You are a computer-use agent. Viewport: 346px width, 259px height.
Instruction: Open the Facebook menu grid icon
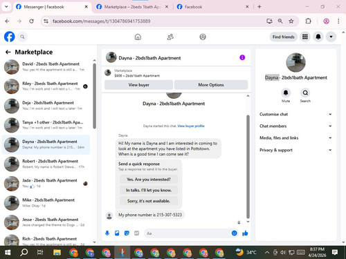click(x=305, y=37)
